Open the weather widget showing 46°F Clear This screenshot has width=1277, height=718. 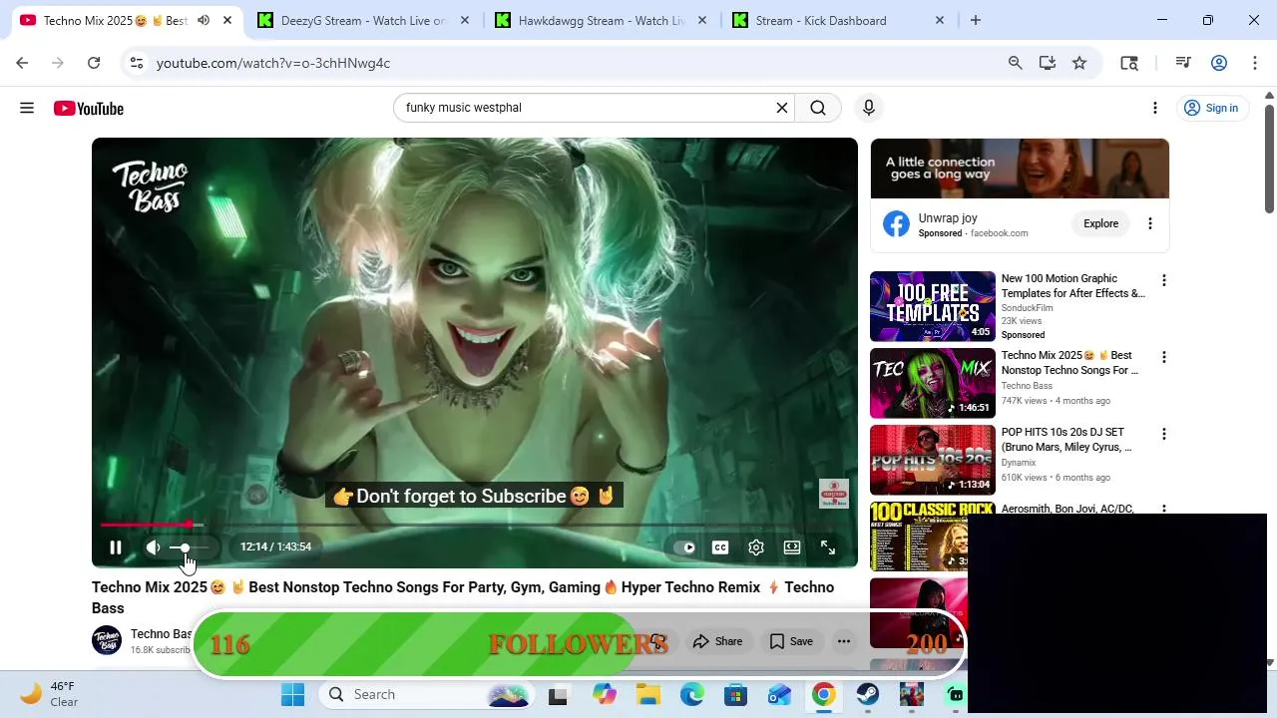click(50, 694)
